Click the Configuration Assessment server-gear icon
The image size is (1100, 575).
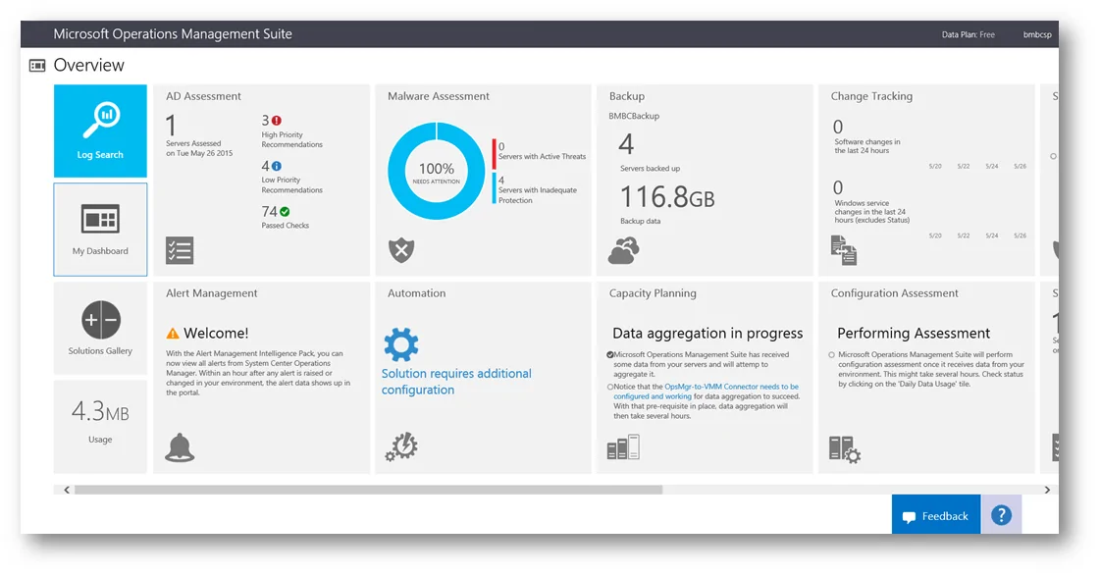845,448
